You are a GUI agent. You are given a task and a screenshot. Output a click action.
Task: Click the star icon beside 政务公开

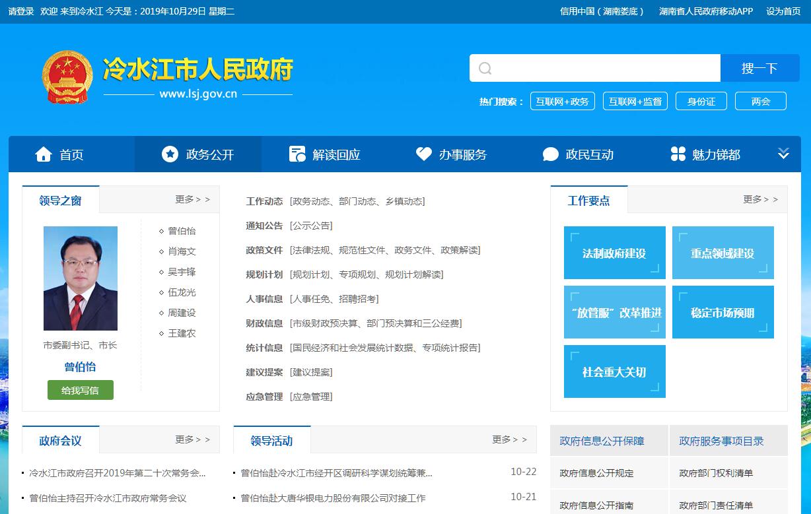coord(170,154)
